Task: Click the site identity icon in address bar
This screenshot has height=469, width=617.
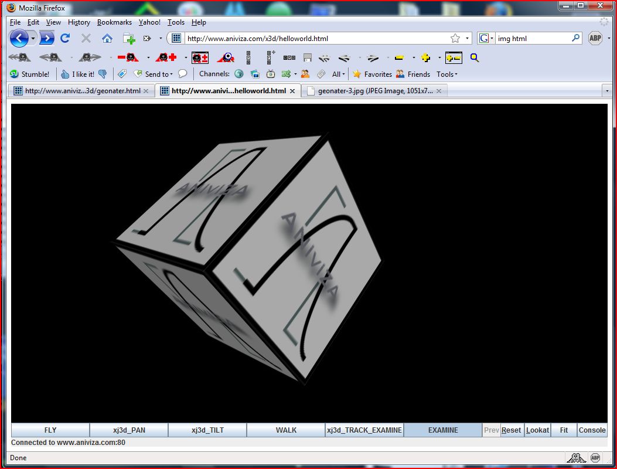Action: [176, 38]
